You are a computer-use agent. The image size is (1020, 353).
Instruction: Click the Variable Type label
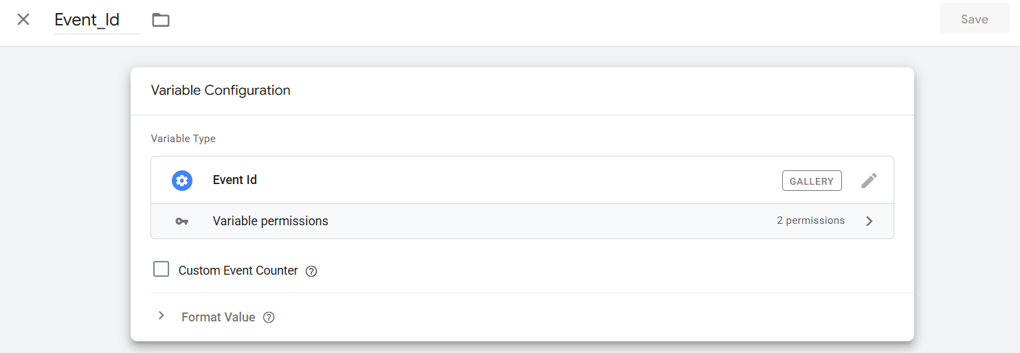tap(184, 139)
